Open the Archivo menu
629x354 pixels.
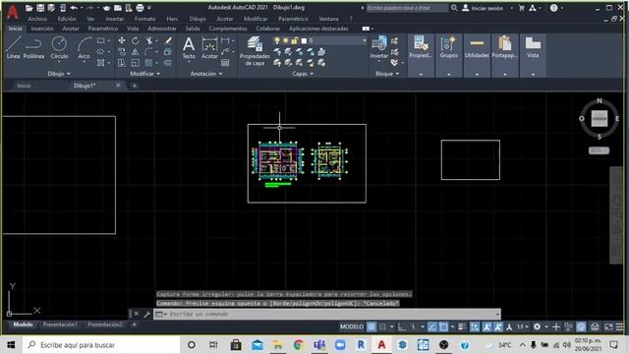pos(37,19)
